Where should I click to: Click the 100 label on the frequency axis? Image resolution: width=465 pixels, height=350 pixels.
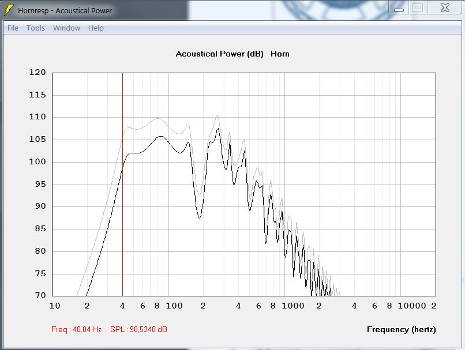click(174, 306)
